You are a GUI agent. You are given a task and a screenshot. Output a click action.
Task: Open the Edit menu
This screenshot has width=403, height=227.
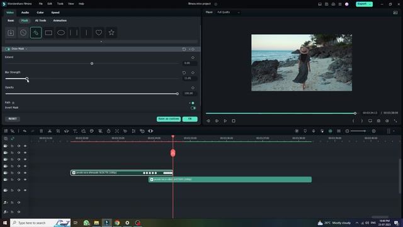(x=50, y=4)
